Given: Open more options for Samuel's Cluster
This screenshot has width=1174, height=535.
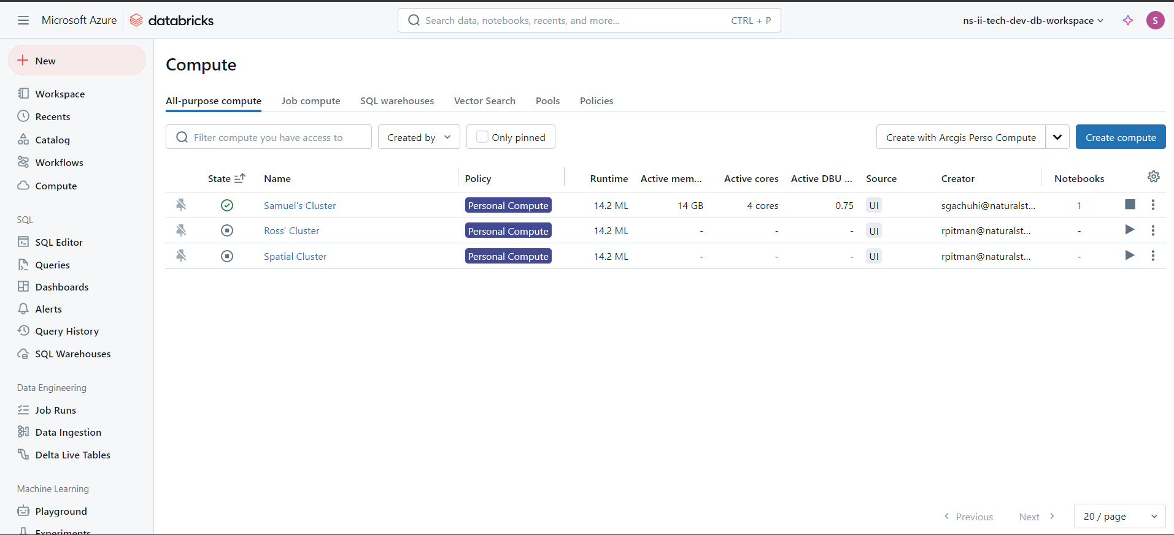Looking at the screenshot, I should [1153, 205].
